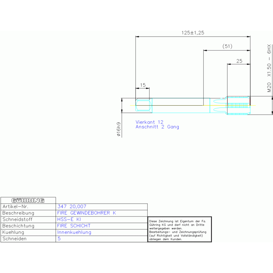Click the copyright notice text box

[x=179, y=230]
